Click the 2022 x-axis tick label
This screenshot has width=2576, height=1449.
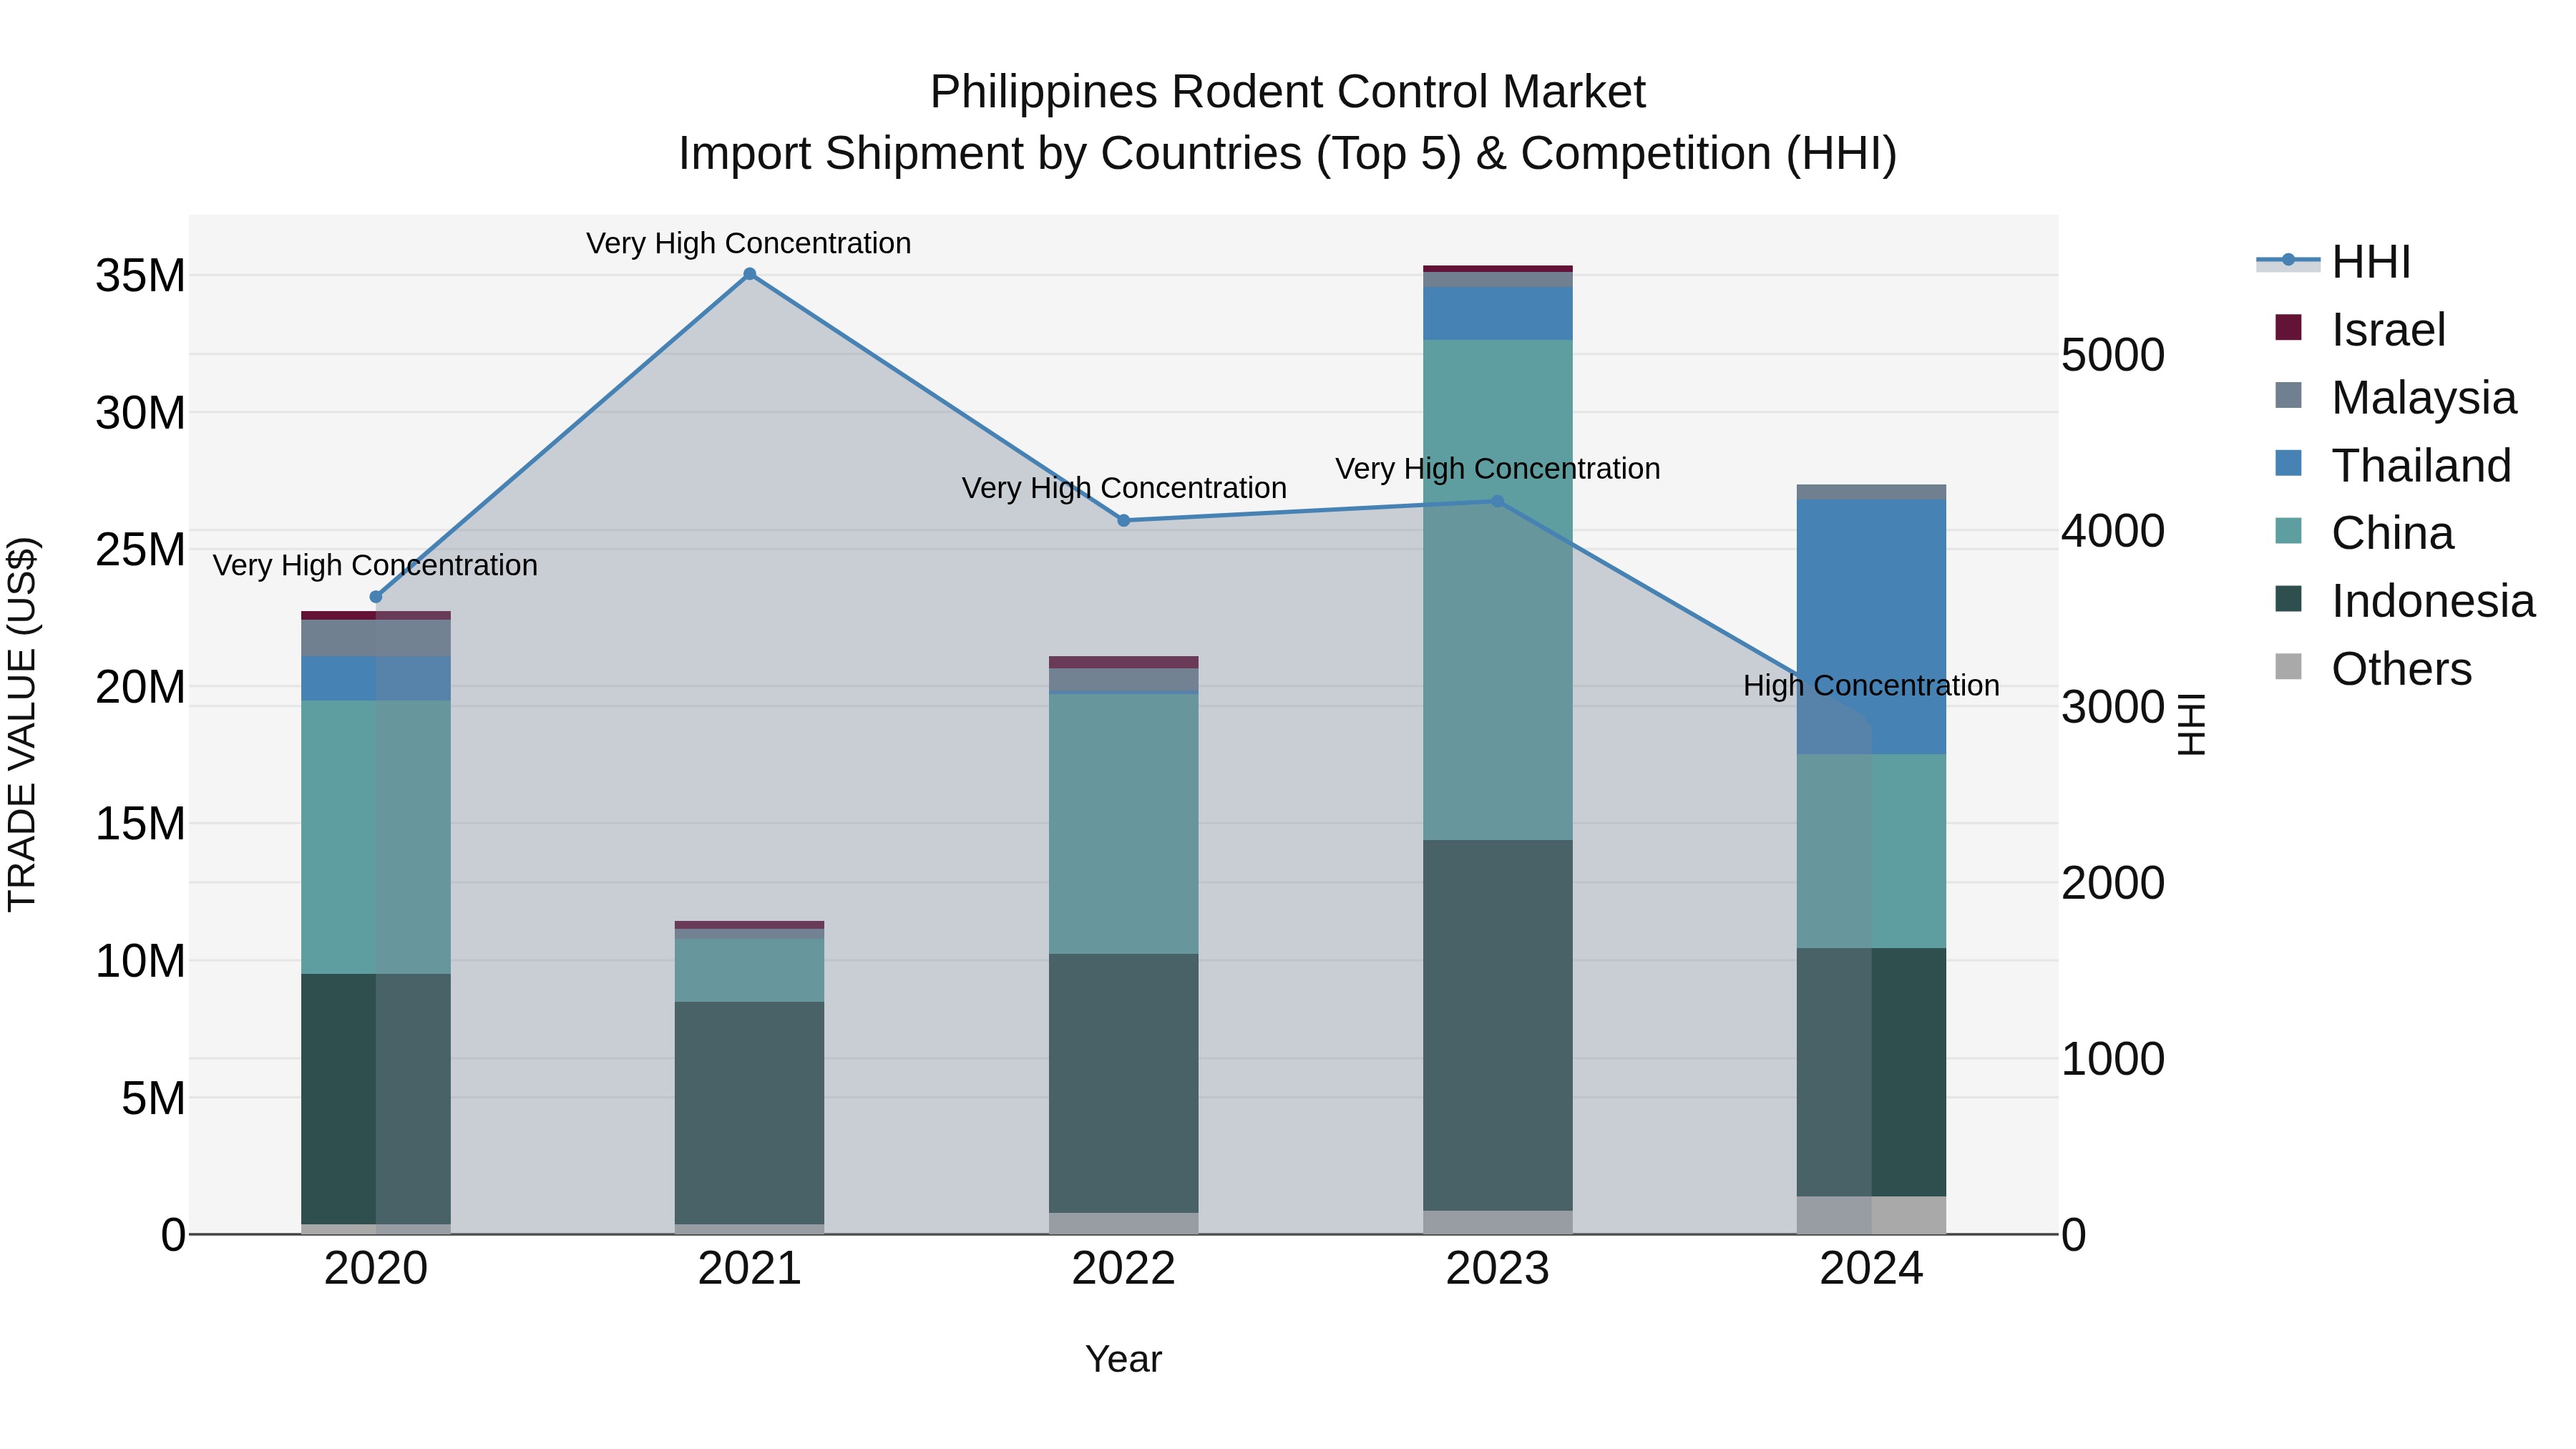coord(1124,1269)
